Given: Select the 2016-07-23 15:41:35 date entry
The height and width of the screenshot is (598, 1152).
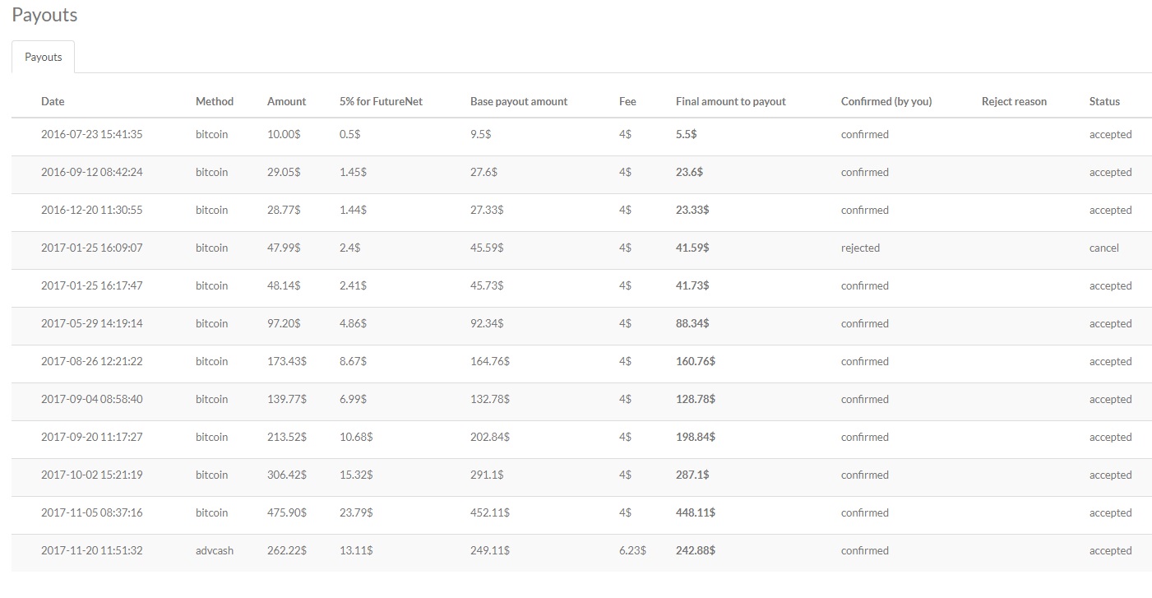Looking at the screenshot, I should click(x=91, y=134).
